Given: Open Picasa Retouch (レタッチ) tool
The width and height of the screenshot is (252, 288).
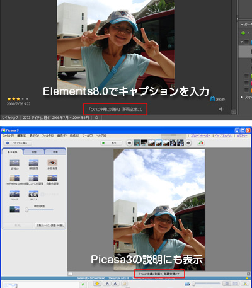Looking at the screenshot, I should (14, 193).
